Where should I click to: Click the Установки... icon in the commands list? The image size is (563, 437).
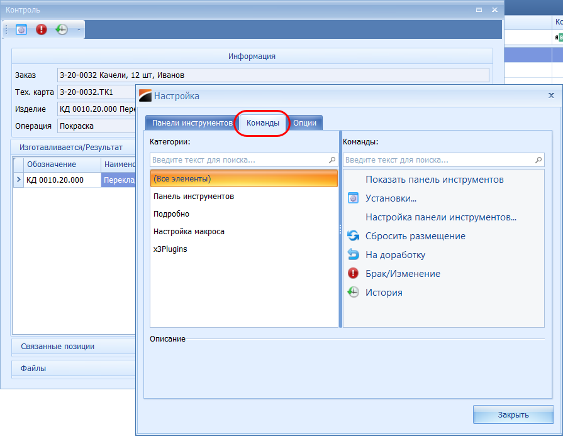click(x=353, y=198)
